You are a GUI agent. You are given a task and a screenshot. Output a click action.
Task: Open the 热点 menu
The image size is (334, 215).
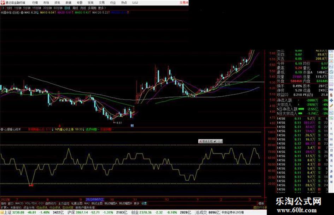[x=124, y=2]
